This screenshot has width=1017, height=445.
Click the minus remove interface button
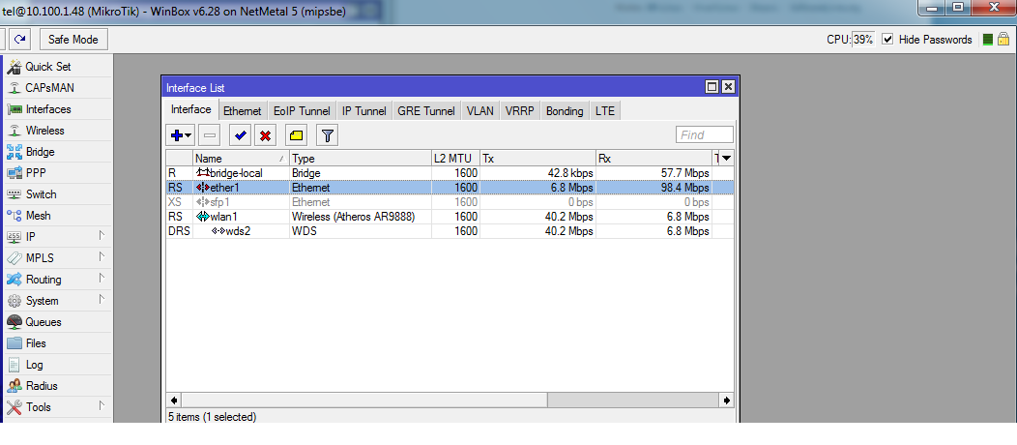pos(210,135)
